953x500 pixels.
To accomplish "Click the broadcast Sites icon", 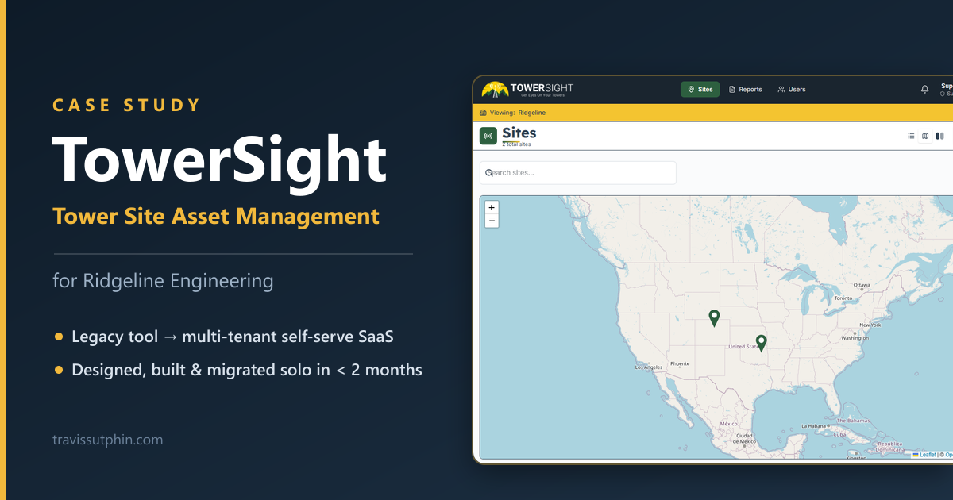I will (x=488, y=136).
